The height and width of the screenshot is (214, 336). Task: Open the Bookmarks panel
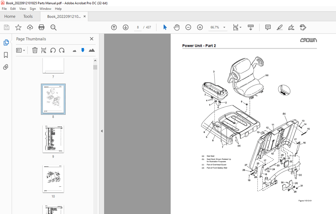6,55
